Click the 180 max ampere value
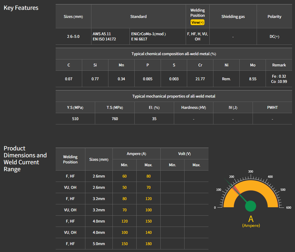This screenshot has width=295, height=252. (x=149, y=244)
